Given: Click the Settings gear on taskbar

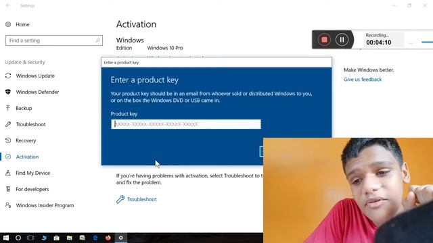Looking at the screenshot, I should tap(120, 238).
